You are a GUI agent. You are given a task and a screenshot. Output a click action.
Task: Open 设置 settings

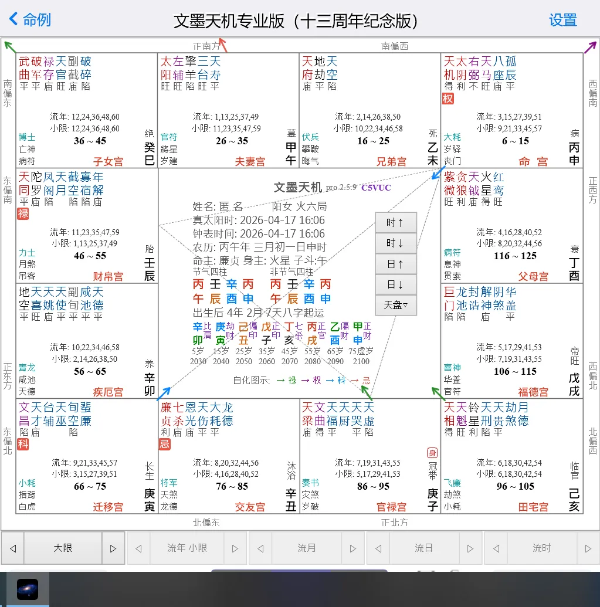563,20
